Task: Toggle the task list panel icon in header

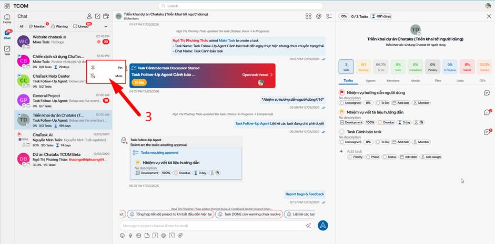Action: tap(329, 16)
